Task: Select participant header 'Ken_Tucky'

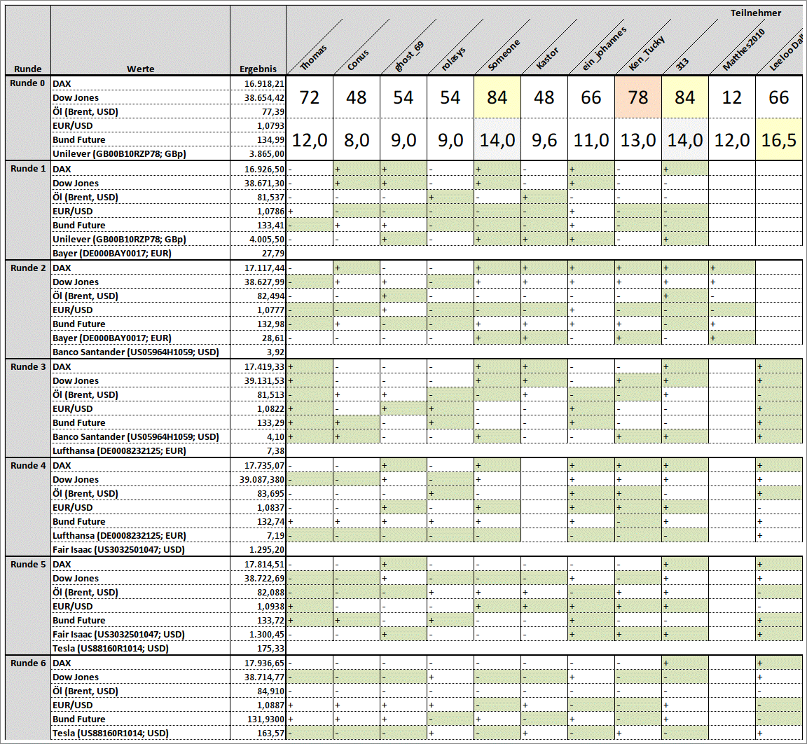Action: tap(647, 53)
